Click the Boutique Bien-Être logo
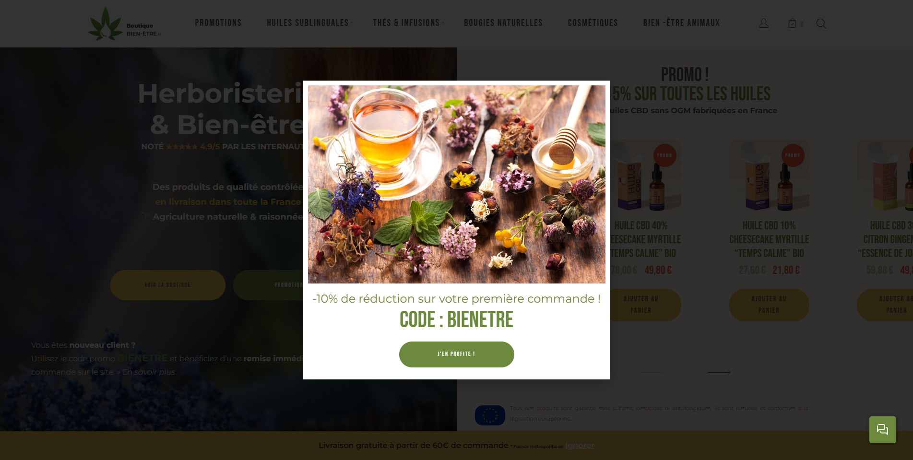Image resolution: width=913 pixels, height=460 pixels. tap(125, 24)
